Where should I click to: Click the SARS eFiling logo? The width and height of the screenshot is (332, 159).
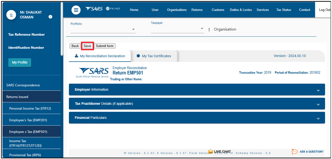[103, 9]
